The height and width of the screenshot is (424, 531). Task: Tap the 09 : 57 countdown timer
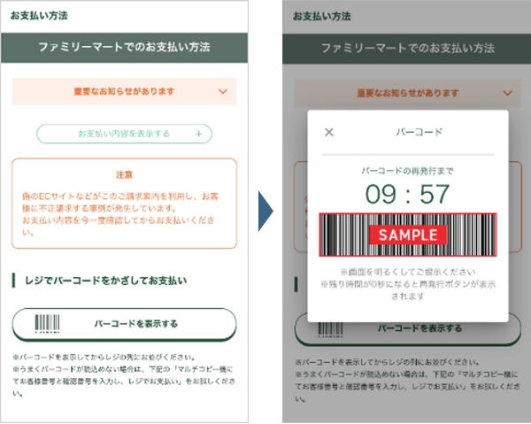tap(408, 195)
